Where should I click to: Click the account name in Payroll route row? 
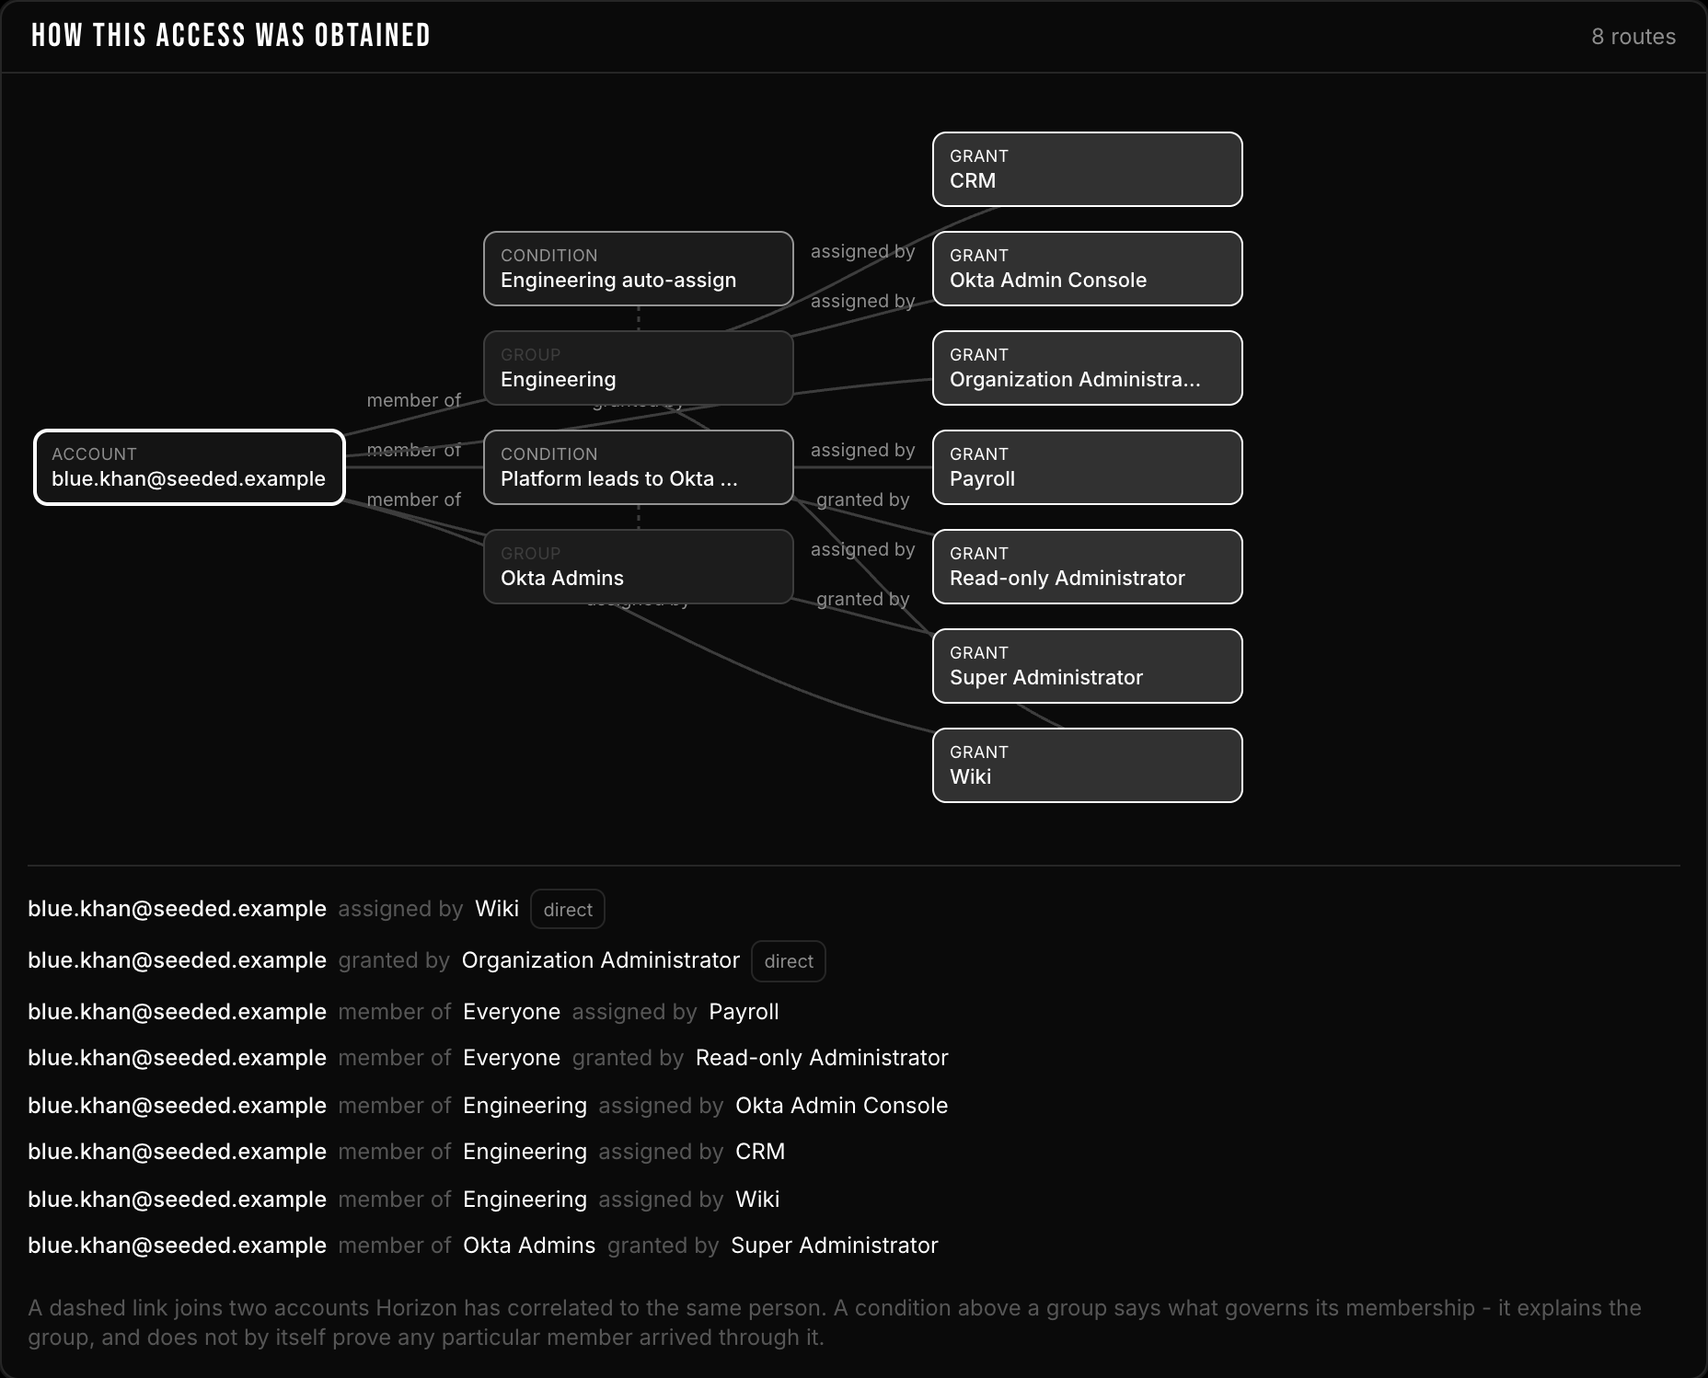(177, 1012)
